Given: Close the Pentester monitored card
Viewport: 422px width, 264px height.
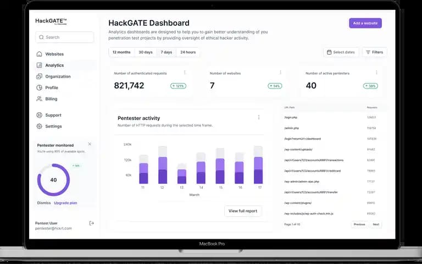Looking at the screenshot, I should coord(90,144).
